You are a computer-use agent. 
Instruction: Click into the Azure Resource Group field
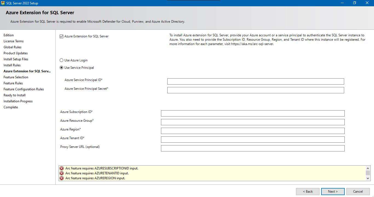253,122
